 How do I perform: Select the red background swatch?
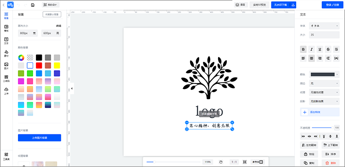[39, 66]
